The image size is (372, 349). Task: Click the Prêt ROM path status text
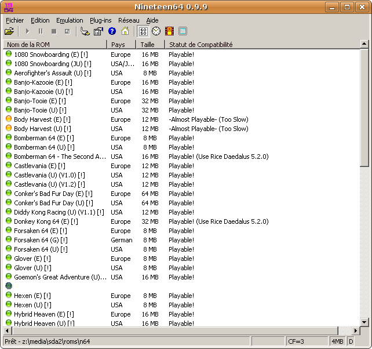(x=47, y=341)
